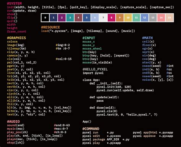Click the run(update, draw) line
The width and height of the screenshot is (181, 147).
pos(22,11)
